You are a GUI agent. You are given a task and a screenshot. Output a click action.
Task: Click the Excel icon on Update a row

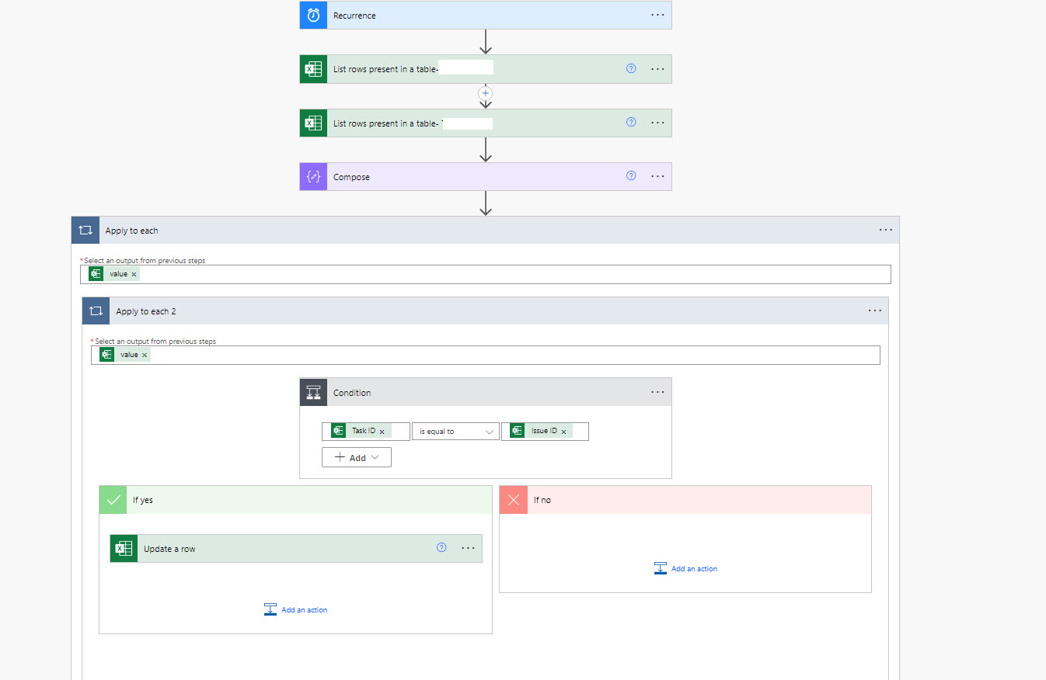[124, 548]
